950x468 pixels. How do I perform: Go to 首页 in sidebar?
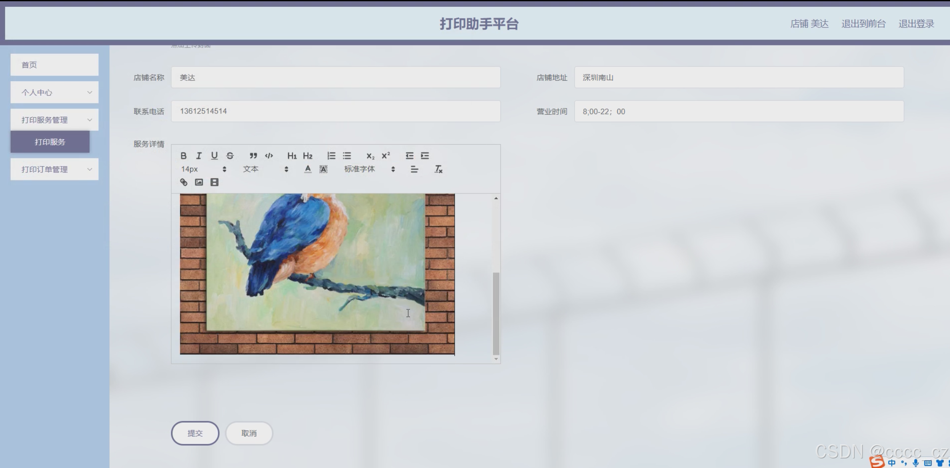click(55, 65)
